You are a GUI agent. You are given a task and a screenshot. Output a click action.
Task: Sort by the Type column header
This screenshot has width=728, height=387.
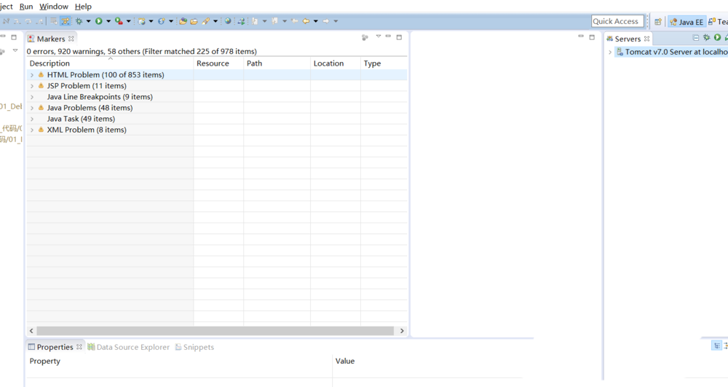[384, 63]
